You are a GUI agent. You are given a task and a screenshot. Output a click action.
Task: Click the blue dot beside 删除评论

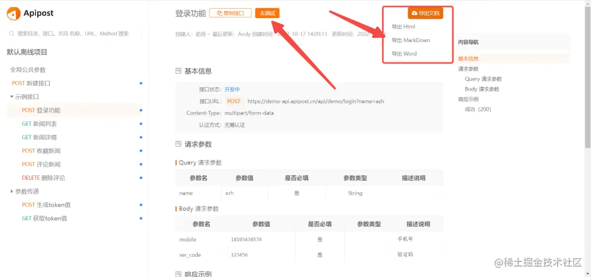click(141, 178)
